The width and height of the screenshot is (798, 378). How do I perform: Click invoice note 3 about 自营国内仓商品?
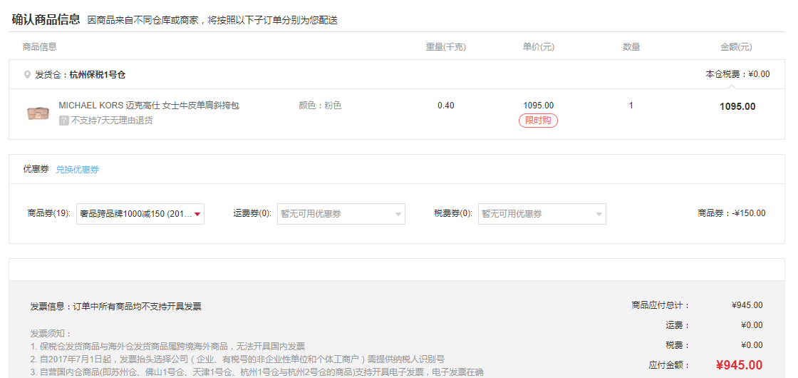[x=256, y=372]
